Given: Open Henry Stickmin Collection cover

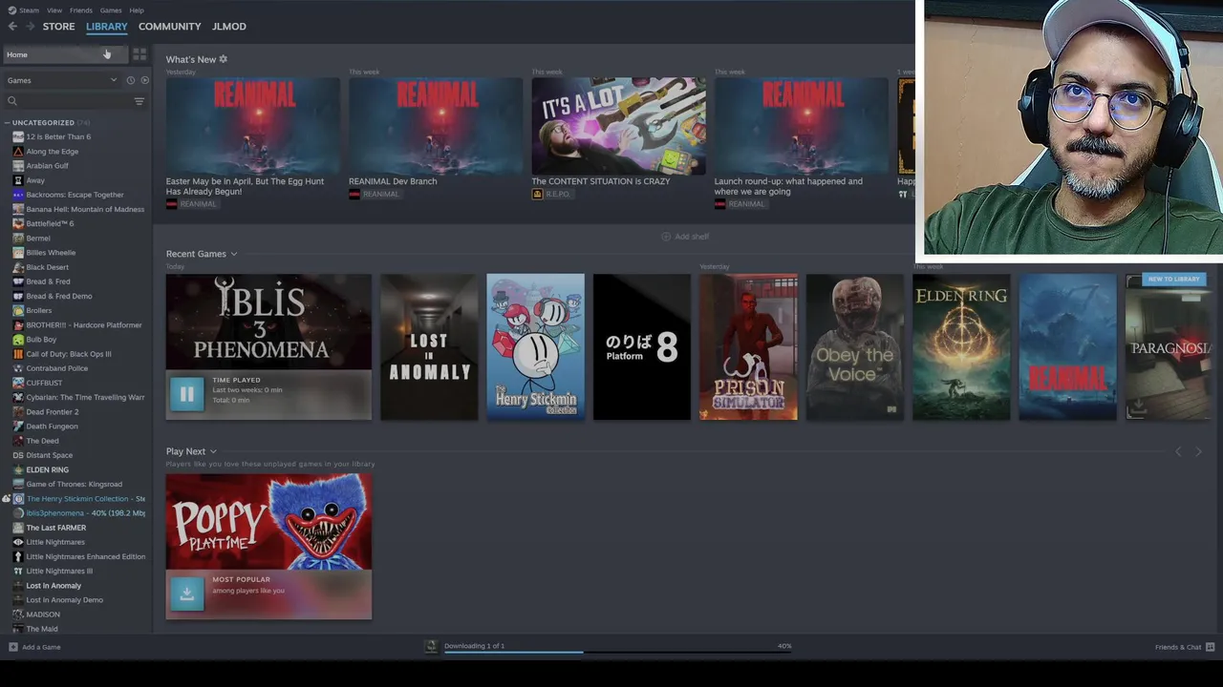Looking at the screenshot, I should 535,347.
